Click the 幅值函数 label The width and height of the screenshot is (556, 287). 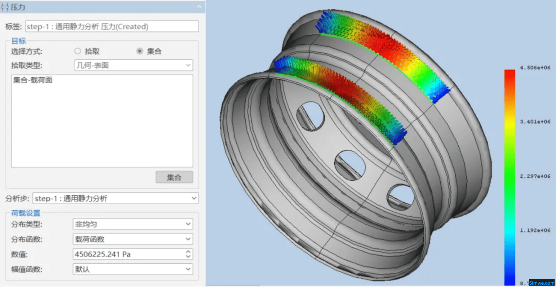[27, 270]
